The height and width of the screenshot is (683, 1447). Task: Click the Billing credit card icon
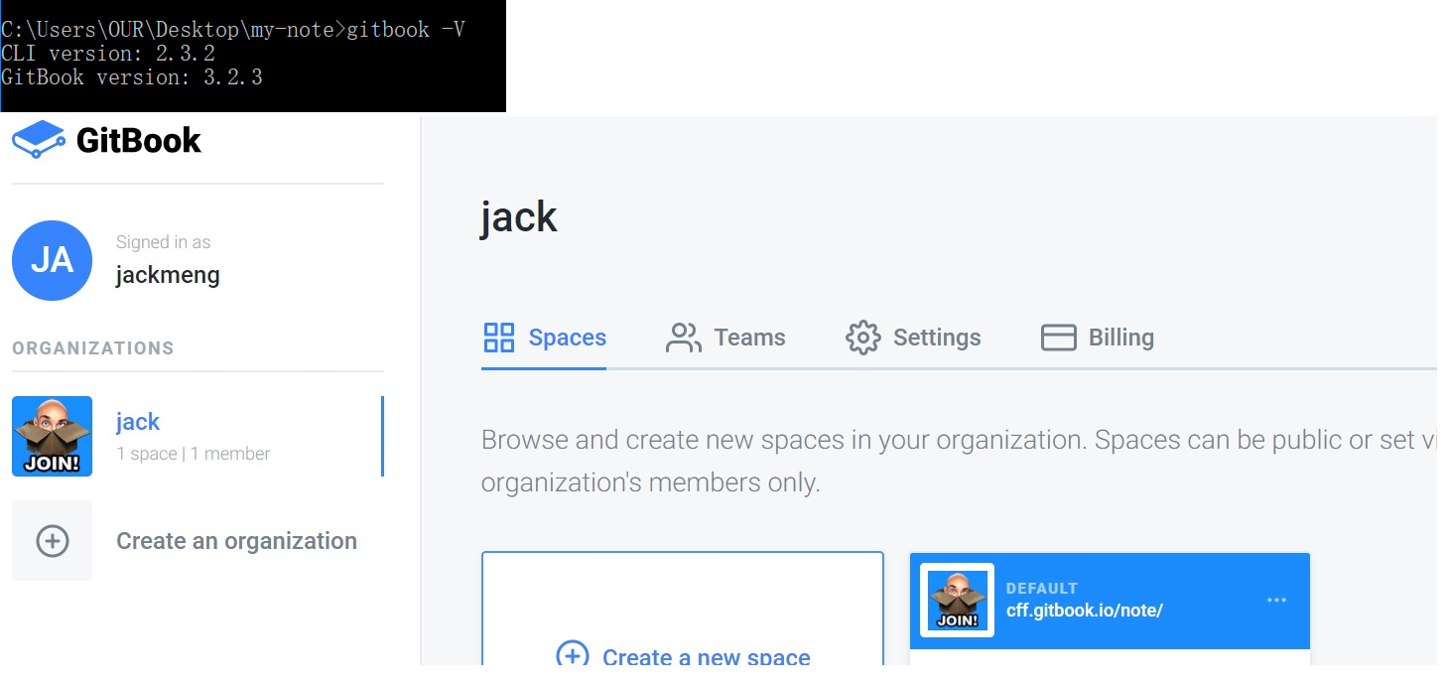tap(1058, 338)
